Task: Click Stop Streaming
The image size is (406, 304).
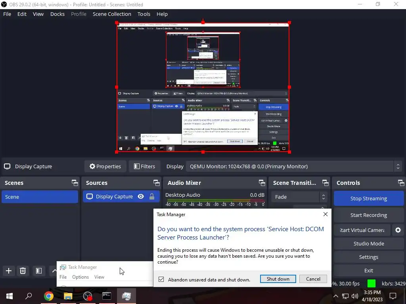Action: pyautogui.click(x=368, y=199)
